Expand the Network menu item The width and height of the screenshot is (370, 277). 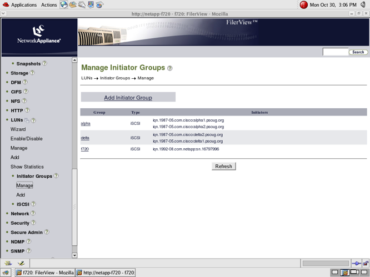(x=20, y=214)
